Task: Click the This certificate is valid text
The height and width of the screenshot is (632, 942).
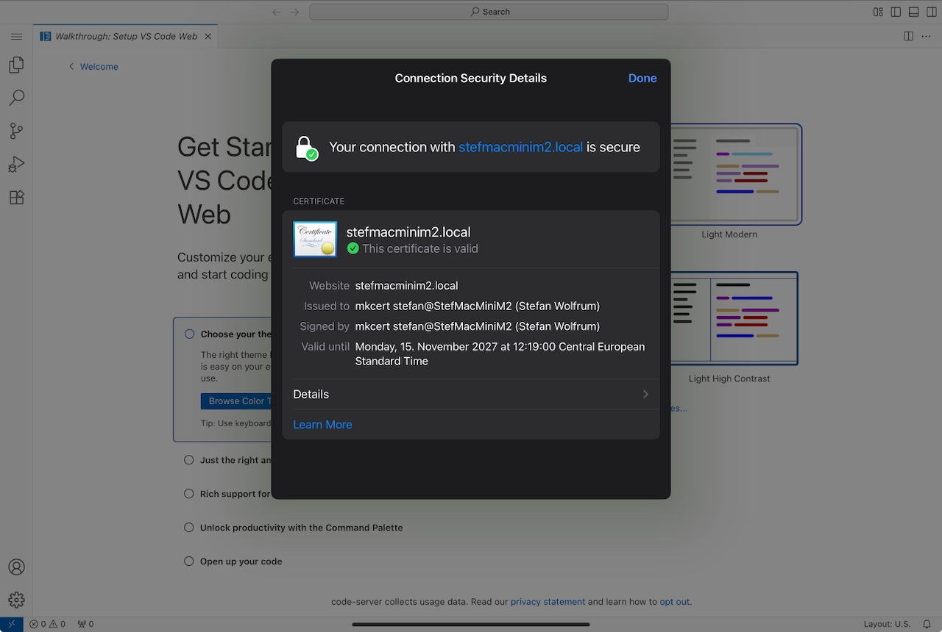Action: (x=419, y=248)
